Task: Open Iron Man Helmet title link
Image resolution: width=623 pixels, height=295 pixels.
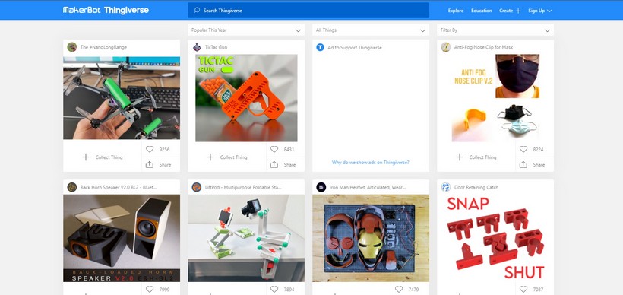Action: tap(368, 187)
